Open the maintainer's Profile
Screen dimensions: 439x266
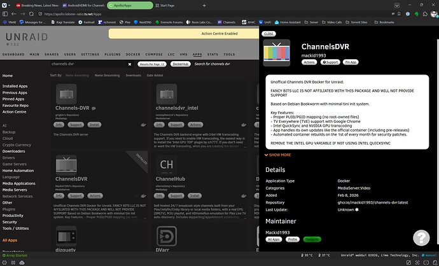292,239
